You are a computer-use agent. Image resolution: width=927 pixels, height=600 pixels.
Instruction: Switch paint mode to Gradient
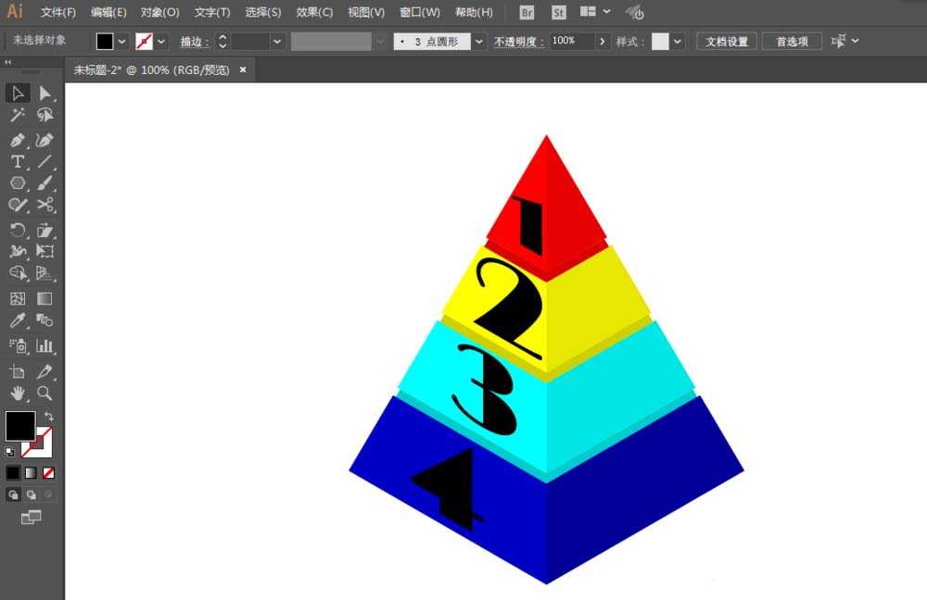click(31, 473)
